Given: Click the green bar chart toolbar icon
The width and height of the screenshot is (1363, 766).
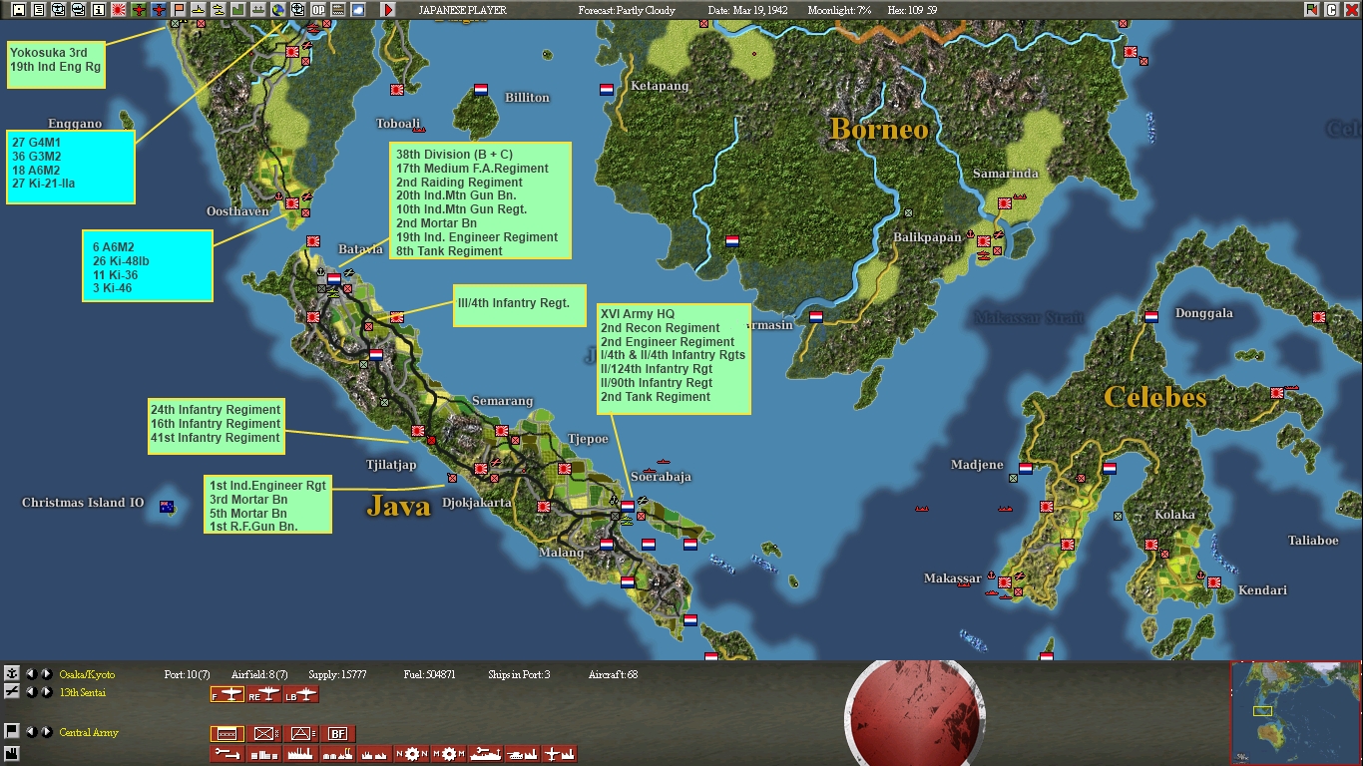Looking at the screenshot, I should (238, 10).
